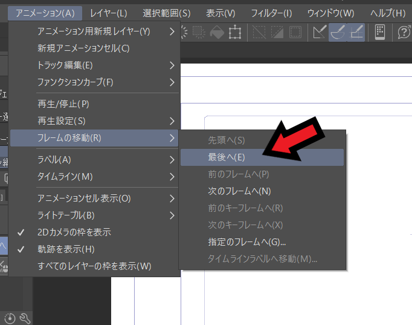The image size is (412, 325).
Task: Choose 指定のフレームへ(G)...
Action: tap(262, 242)
